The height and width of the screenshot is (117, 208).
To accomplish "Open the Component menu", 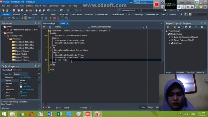I will click(x=53, y=6).
